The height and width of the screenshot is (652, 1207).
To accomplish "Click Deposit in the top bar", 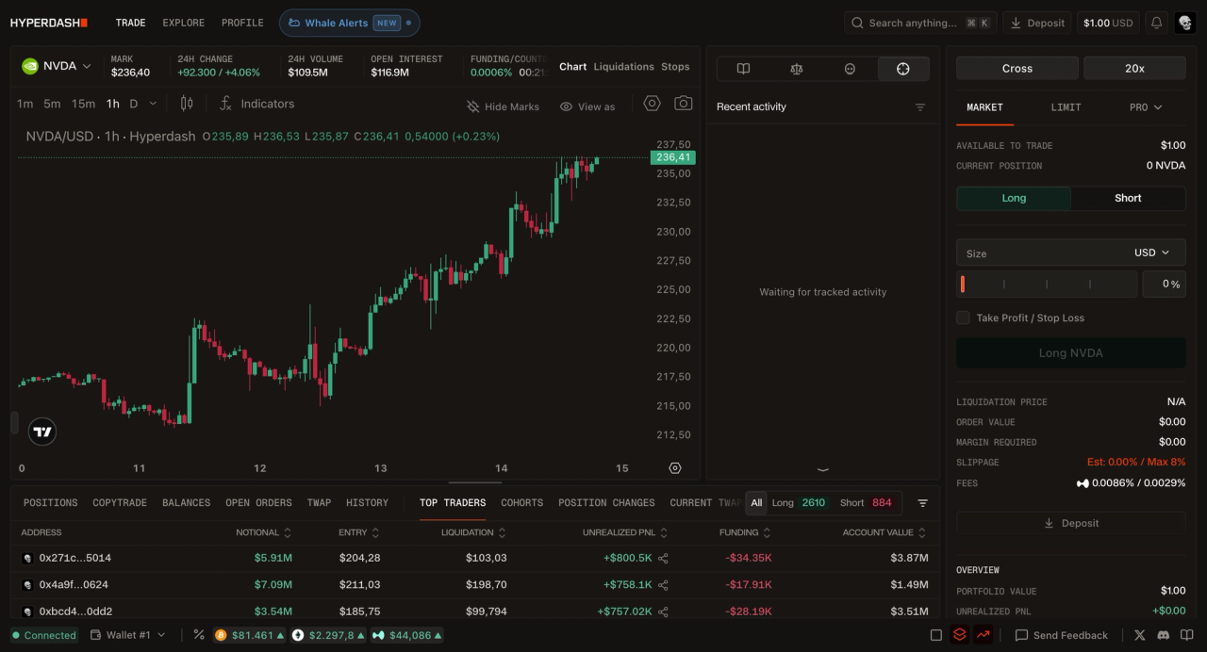I will [1037, 23].
